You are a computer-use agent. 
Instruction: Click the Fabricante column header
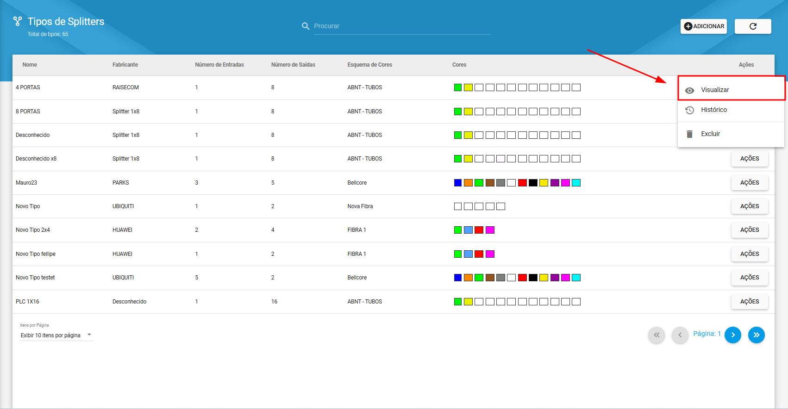(x=125, y=65)
